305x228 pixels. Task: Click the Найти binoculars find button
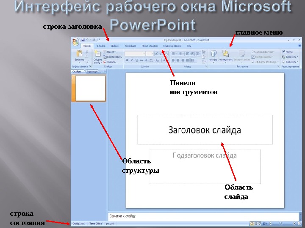coord(287,52)
